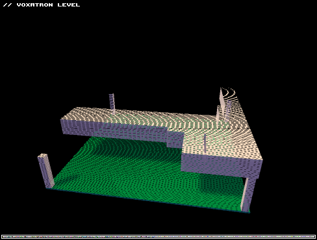Click the cream cap atop the corner pillar

coord(43,156)
